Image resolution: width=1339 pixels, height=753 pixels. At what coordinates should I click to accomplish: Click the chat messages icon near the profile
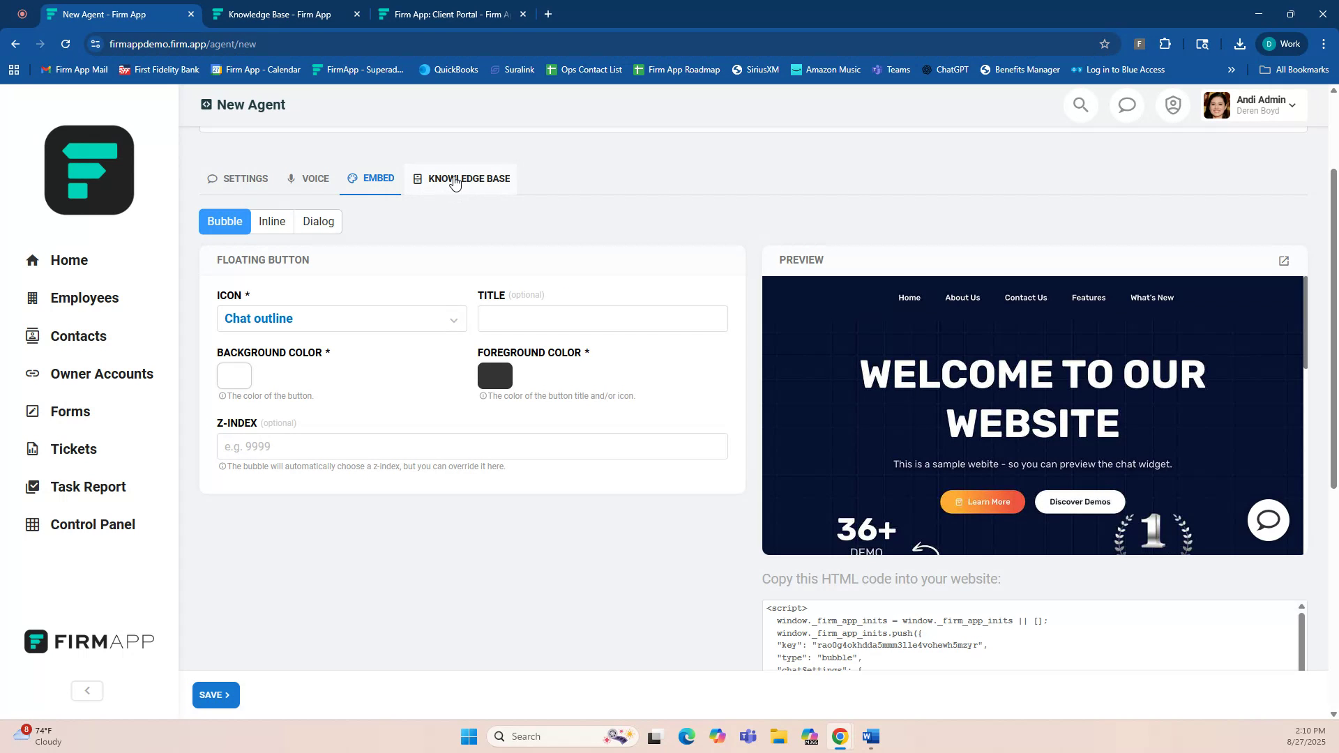coord(1126,105)
